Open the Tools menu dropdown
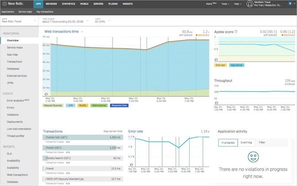The height and width of the screenshot is (186, 297). tap(225, 4)
